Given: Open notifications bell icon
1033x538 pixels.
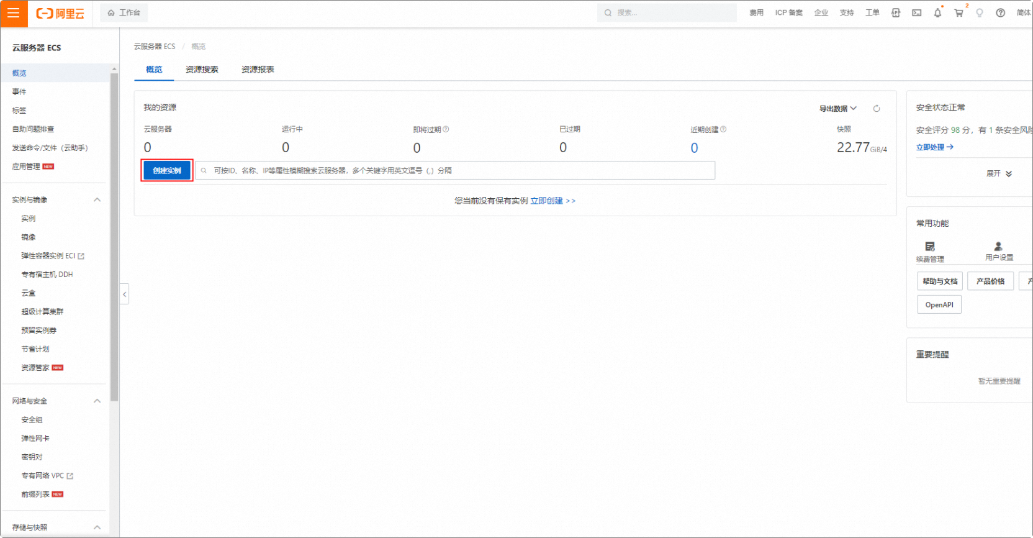Looking at the screenshot, I should pyautogui.click(x=937, y=12).
